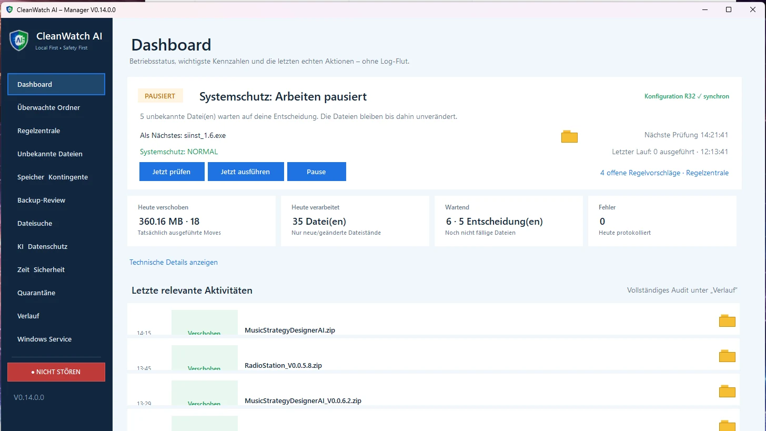Switch to Backup-Review page
Viewport: 766px width, 431px height.
[x=56, y=200]
